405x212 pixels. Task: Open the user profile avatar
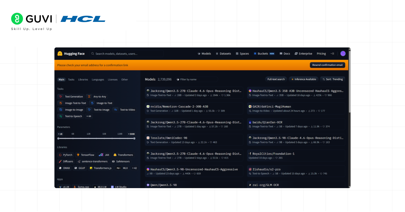(x=343, y=54)
